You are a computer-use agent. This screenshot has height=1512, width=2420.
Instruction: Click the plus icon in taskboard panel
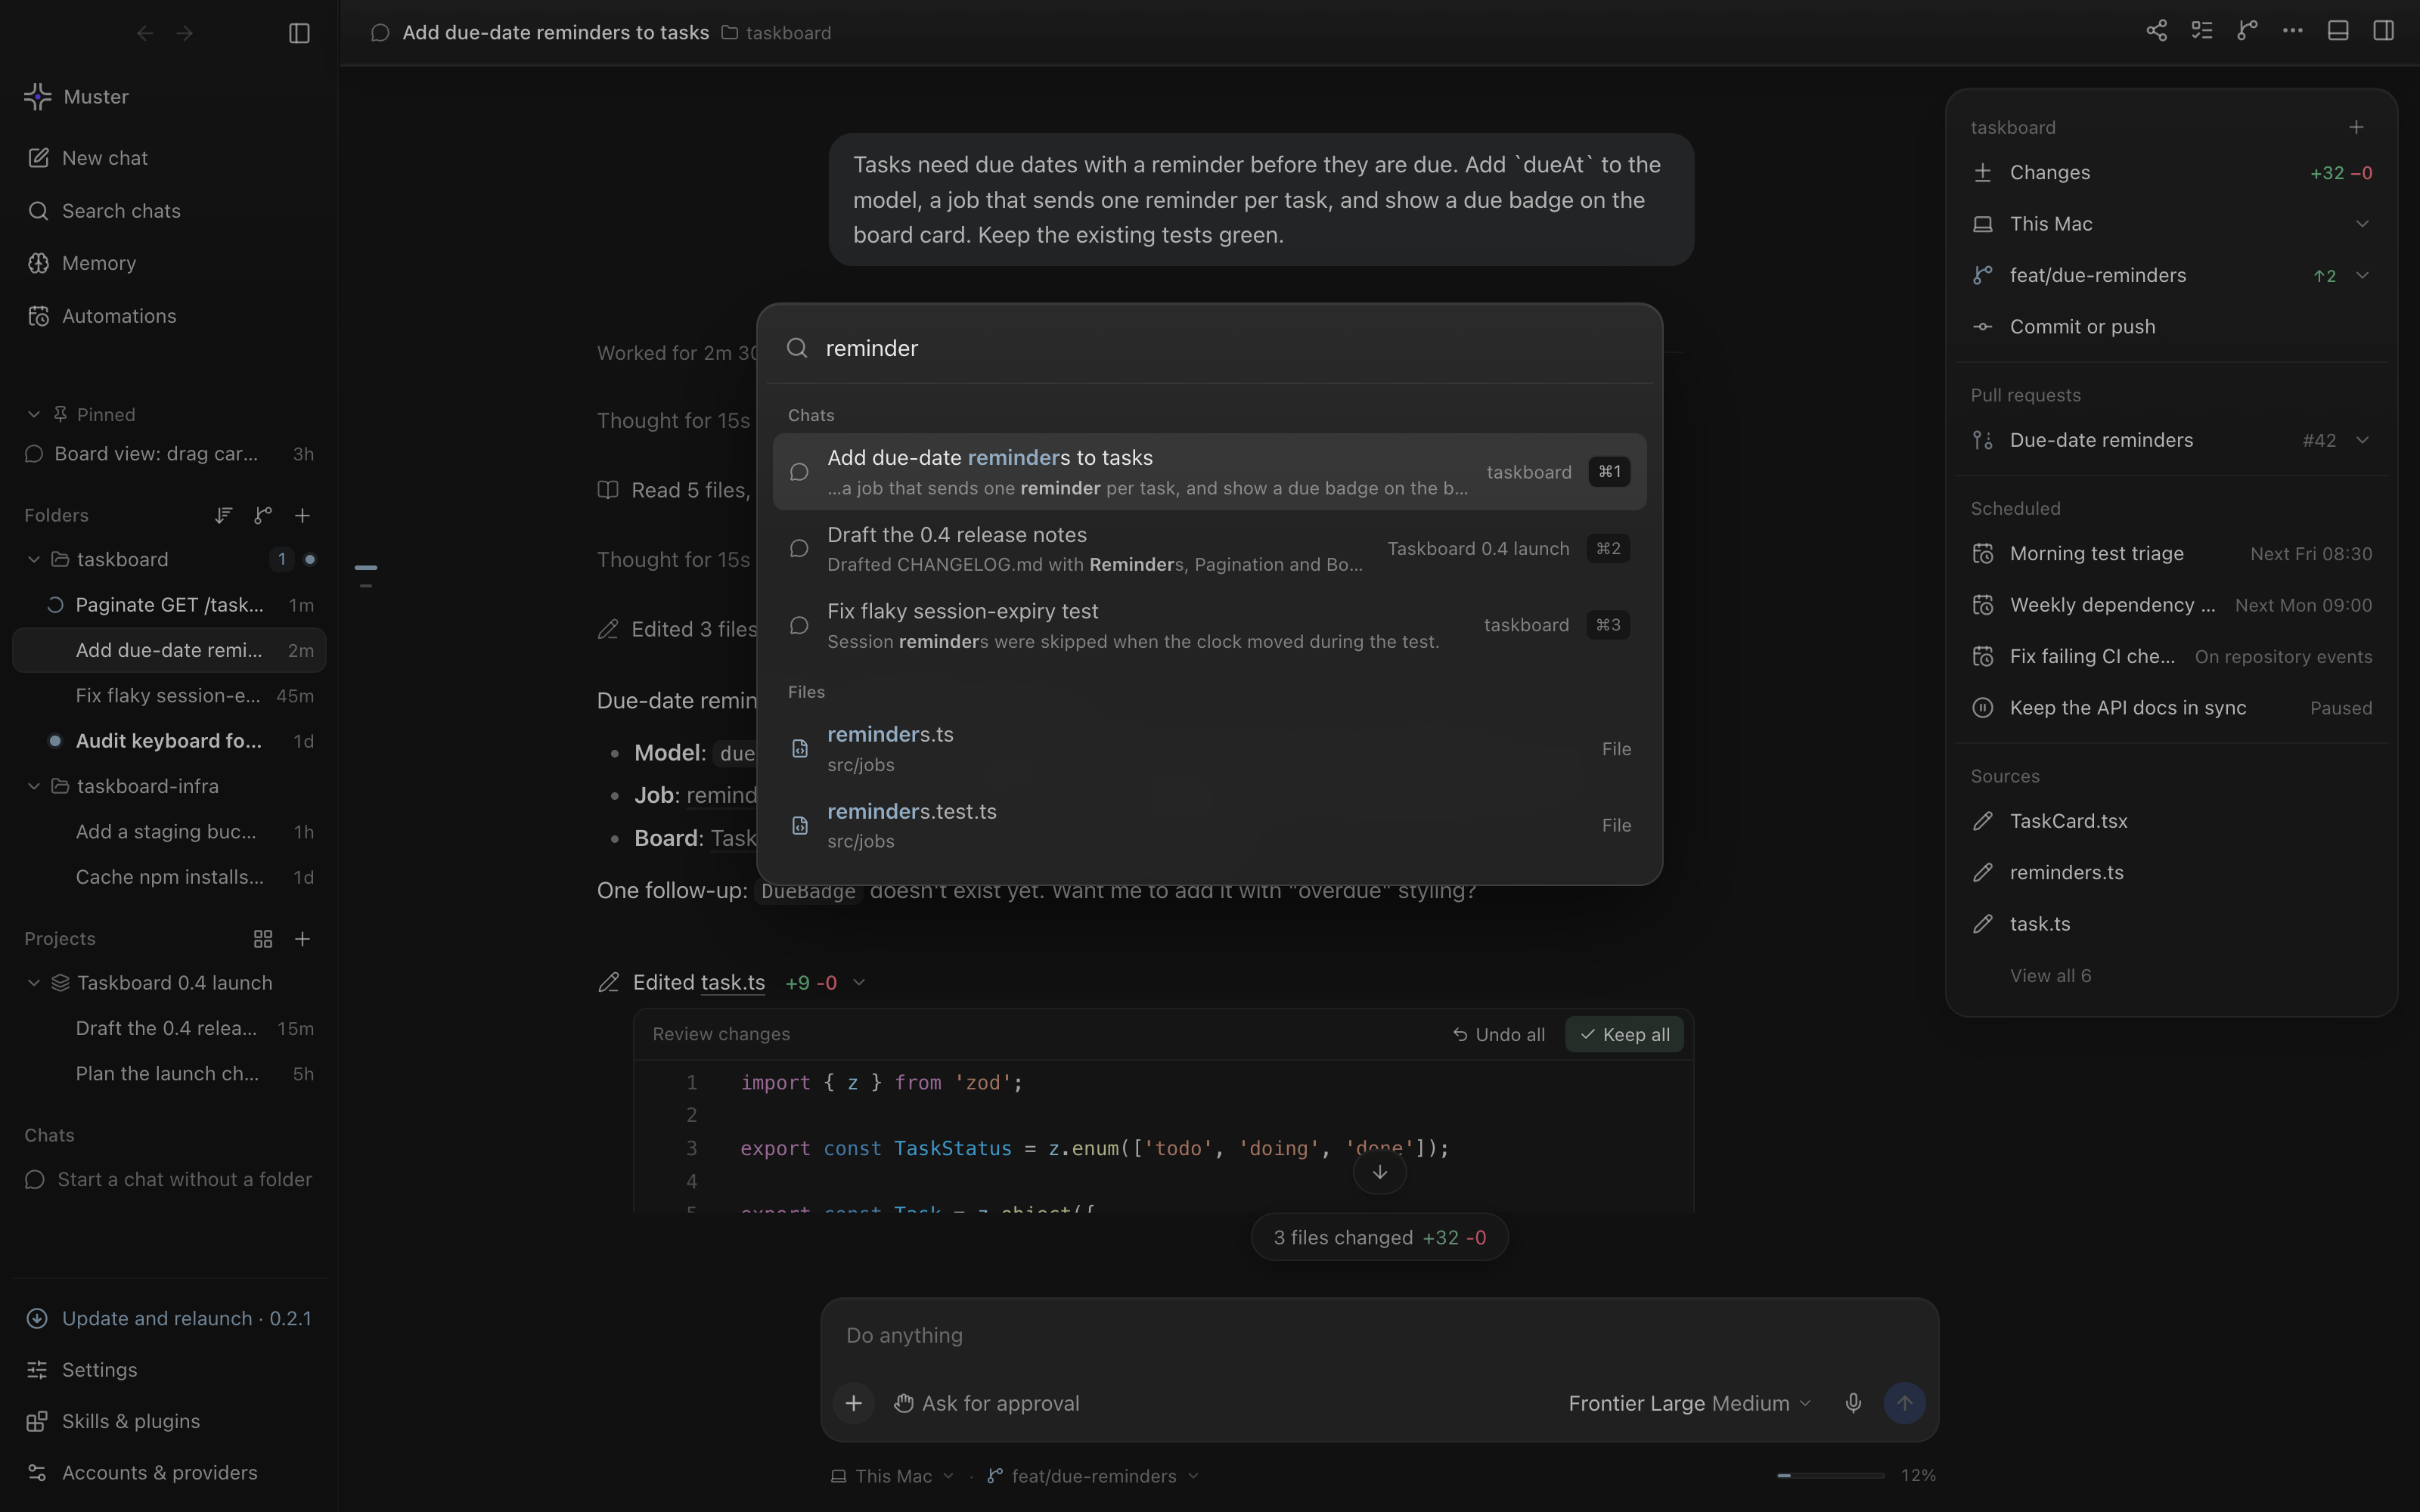(2356, 127)
